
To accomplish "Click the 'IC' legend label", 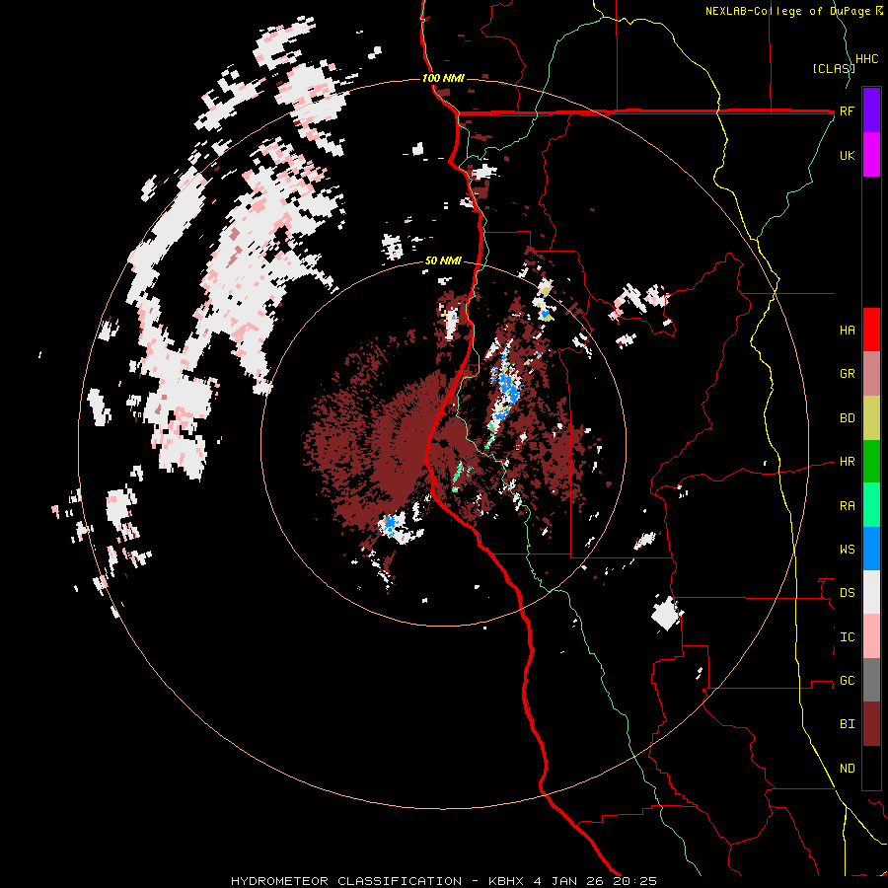I will 847,637.
